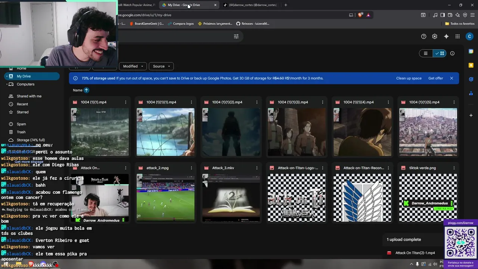Image resolution: width=478 pixels, height=269 pixels.
Task: Open the Brave Wallet
Action: 450,15
